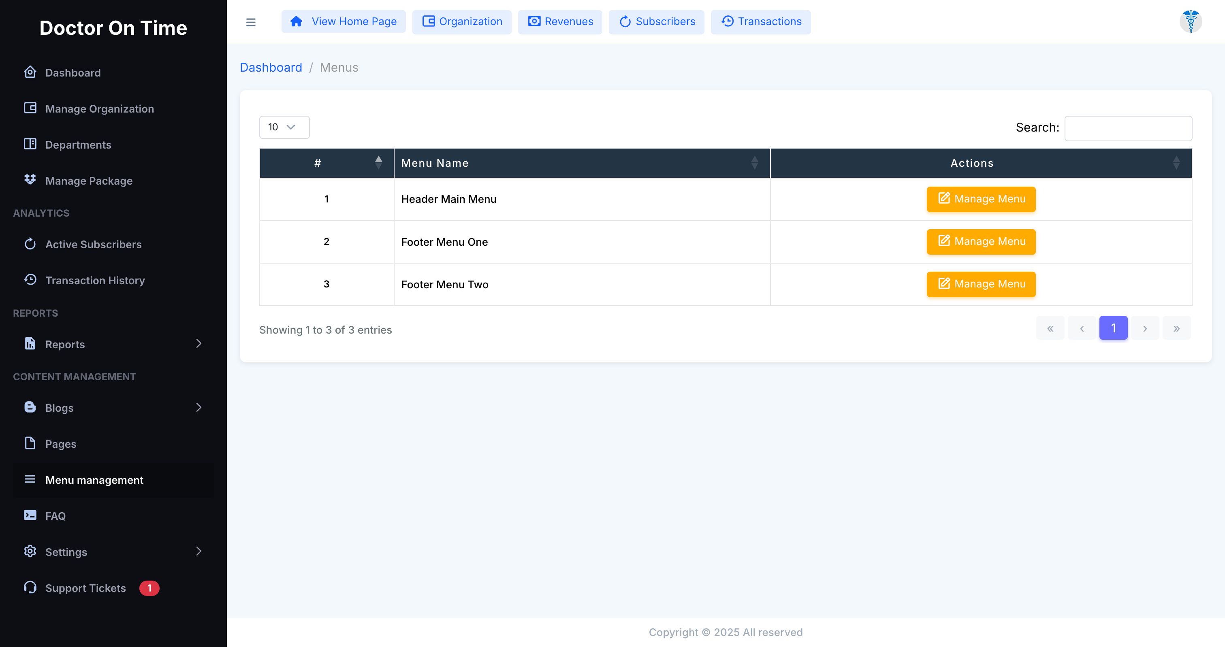1225x647 pixels.
Task: Click the home icon in View Home Page
Action: tap(296, 21)
